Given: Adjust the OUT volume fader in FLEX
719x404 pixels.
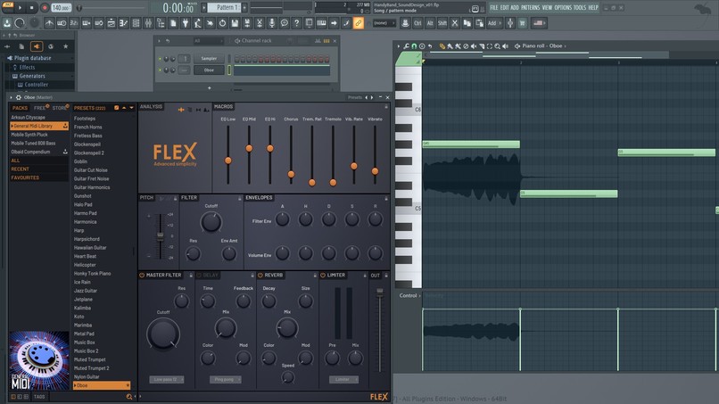Looking at the screenshot, I should click(380, 292).
